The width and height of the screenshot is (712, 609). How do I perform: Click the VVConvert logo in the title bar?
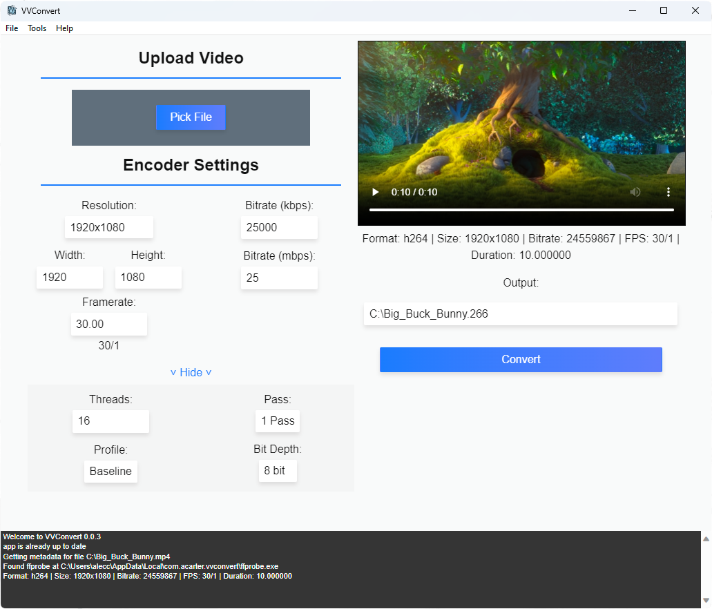click(12, 10)
